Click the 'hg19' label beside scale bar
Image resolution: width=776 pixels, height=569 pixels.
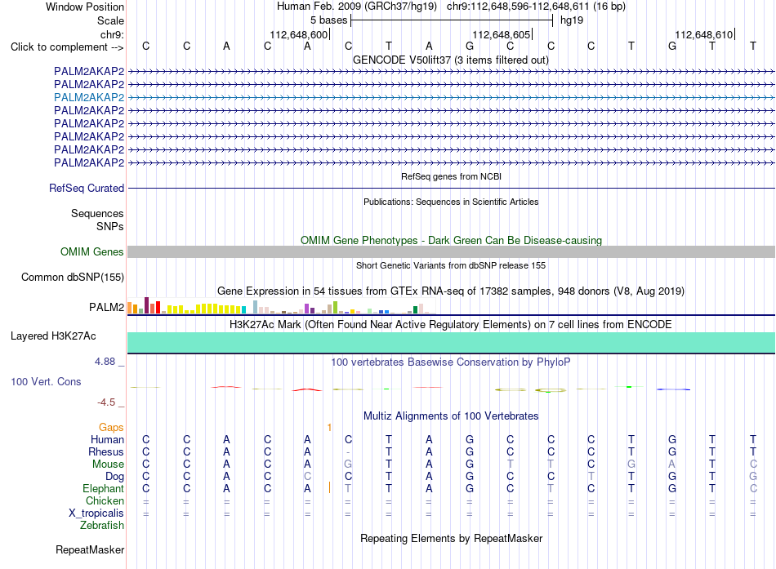(572, 20)
